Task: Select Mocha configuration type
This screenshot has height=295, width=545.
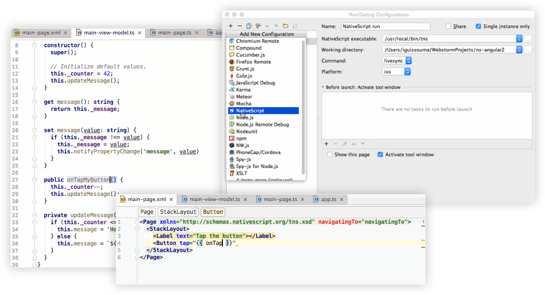Action: click(x=264, y=103)
